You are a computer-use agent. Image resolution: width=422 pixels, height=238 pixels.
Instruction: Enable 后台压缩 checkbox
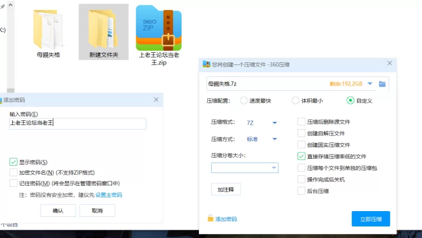coord(301,191)
